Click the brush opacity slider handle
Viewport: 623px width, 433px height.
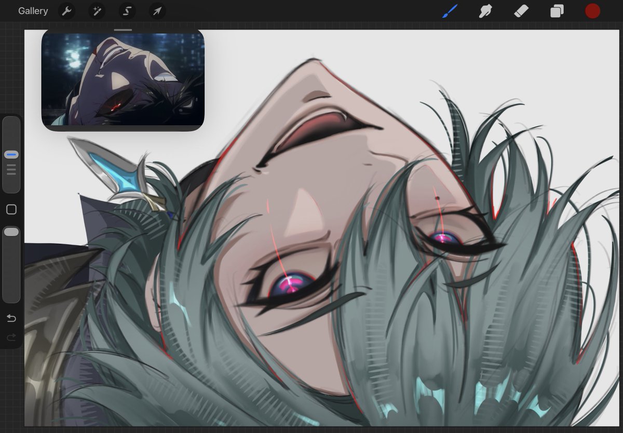[11, 232]
